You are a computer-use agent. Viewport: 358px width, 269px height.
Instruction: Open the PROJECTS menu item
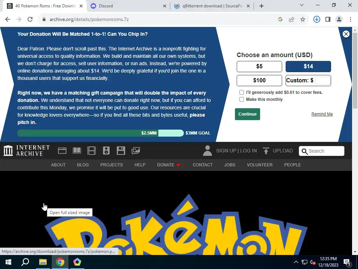point(112,165)
